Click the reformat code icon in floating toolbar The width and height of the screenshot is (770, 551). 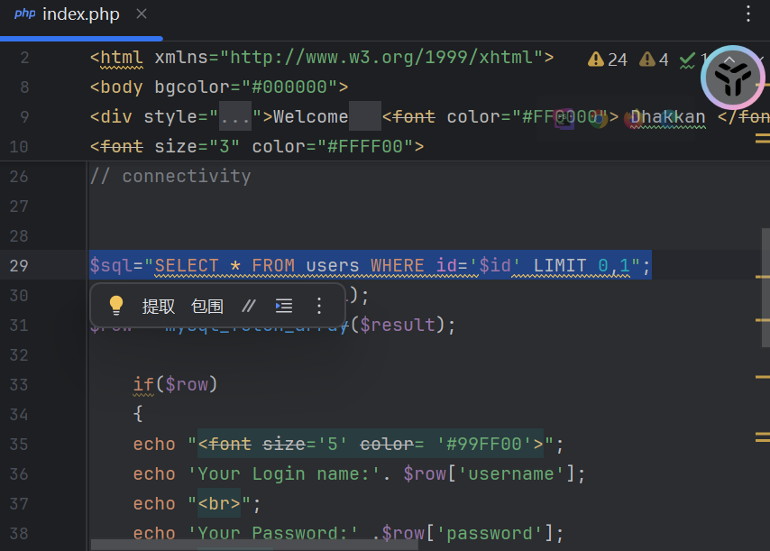click(284, 306)
